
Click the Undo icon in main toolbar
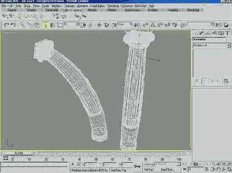(x=7, y=25)
